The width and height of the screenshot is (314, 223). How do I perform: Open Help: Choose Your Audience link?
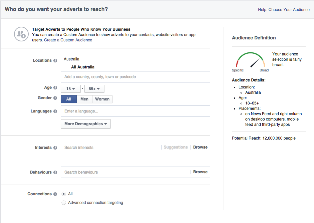(x=284, y=10)
